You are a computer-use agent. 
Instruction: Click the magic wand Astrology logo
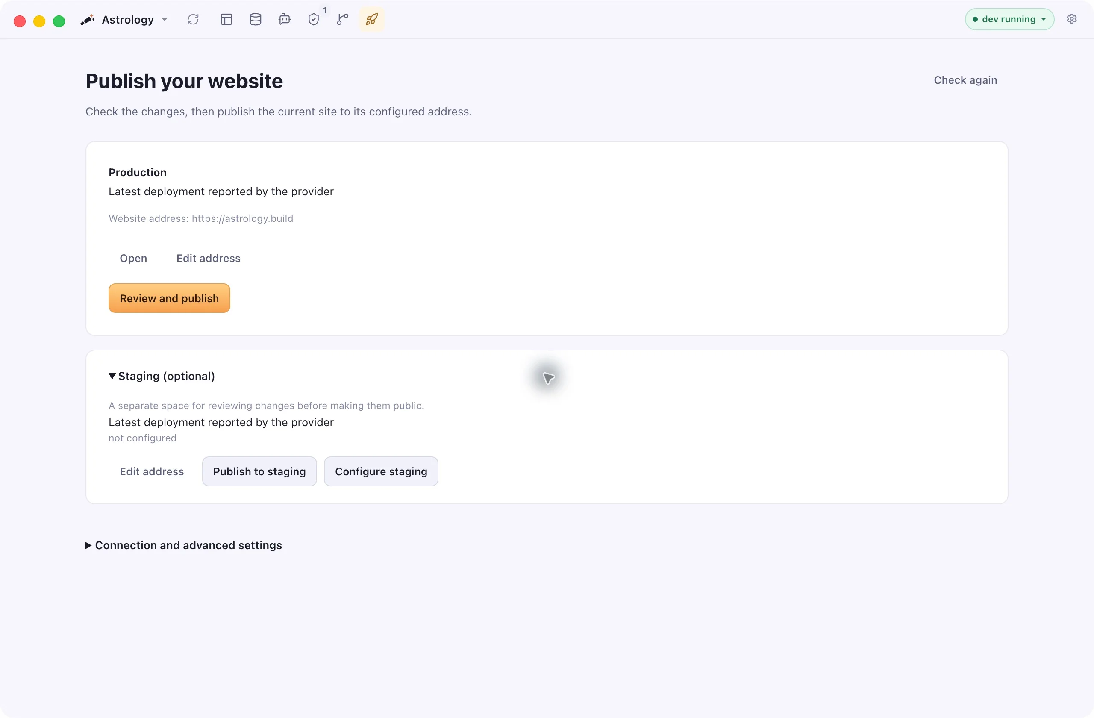tap(87, 20)
